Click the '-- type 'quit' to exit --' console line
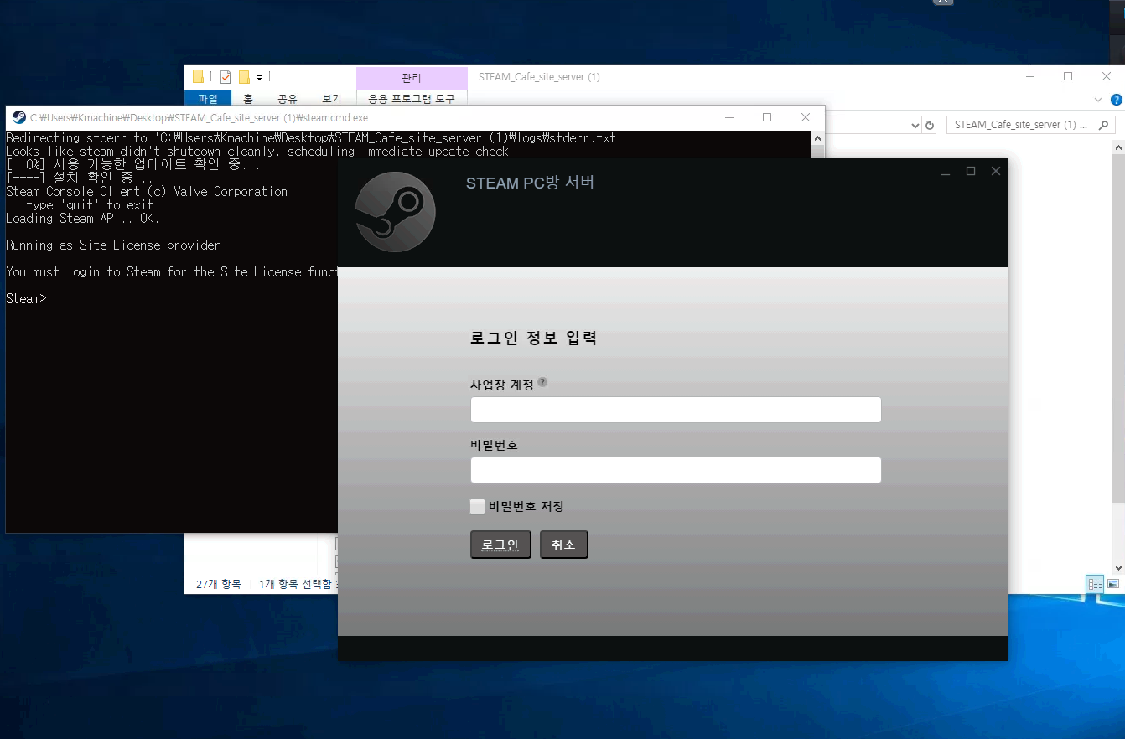 [90, 205]
